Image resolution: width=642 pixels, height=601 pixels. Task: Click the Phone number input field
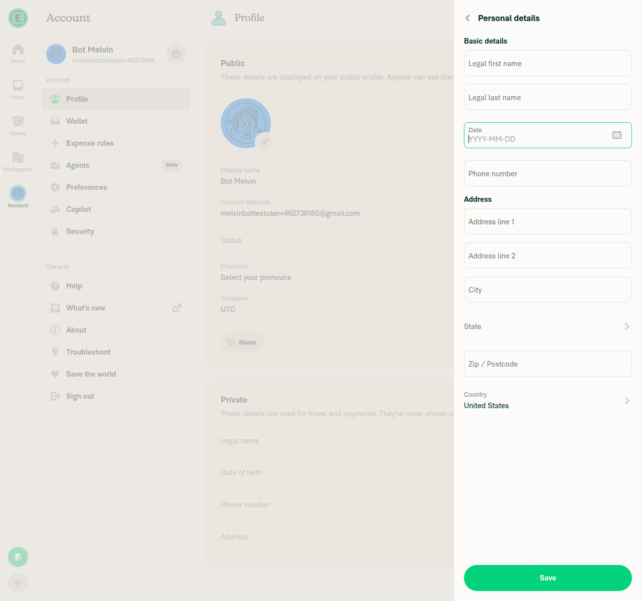click(548, 173)
